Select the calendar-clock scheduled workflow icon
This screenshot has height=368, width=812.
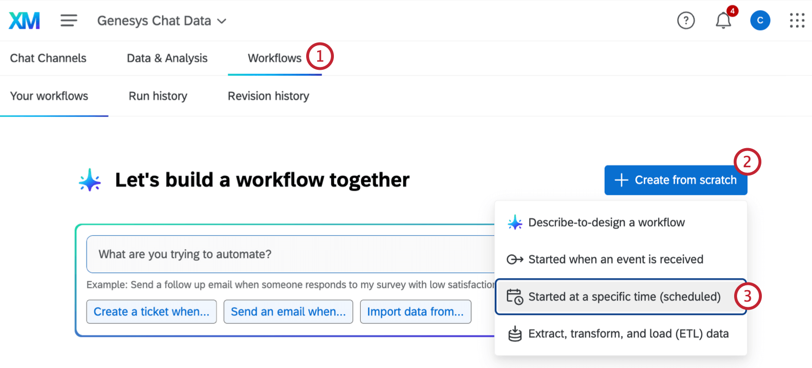(x=516, y=296)
